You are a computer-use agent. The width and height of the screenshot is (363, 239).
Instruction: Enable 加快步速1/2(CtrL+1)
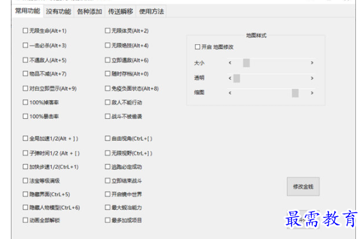26,167
